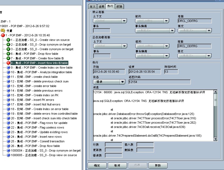The height and width of the screenshot is (170, 224).
Task: Click waiting icon for Flag useless rows
Action: pos(8,127)
